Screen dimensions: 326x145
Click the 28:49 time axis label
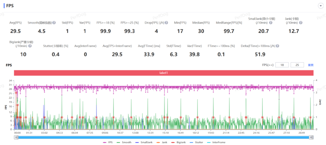tap(302, 133)
